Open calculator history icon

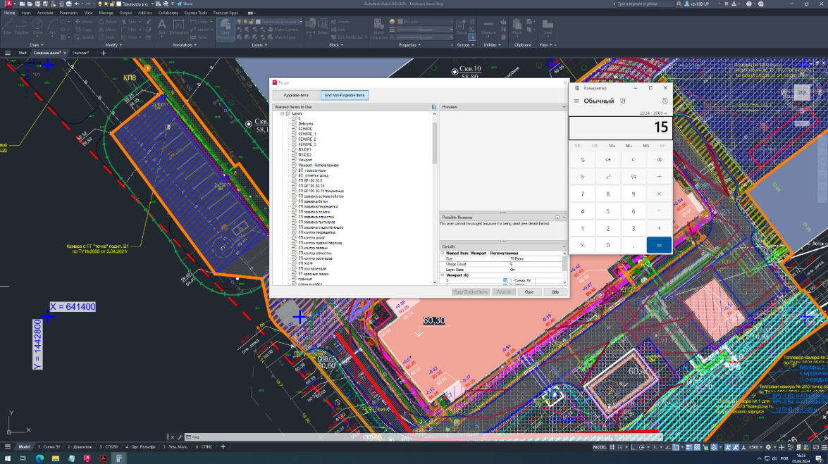tap(665, 101)
